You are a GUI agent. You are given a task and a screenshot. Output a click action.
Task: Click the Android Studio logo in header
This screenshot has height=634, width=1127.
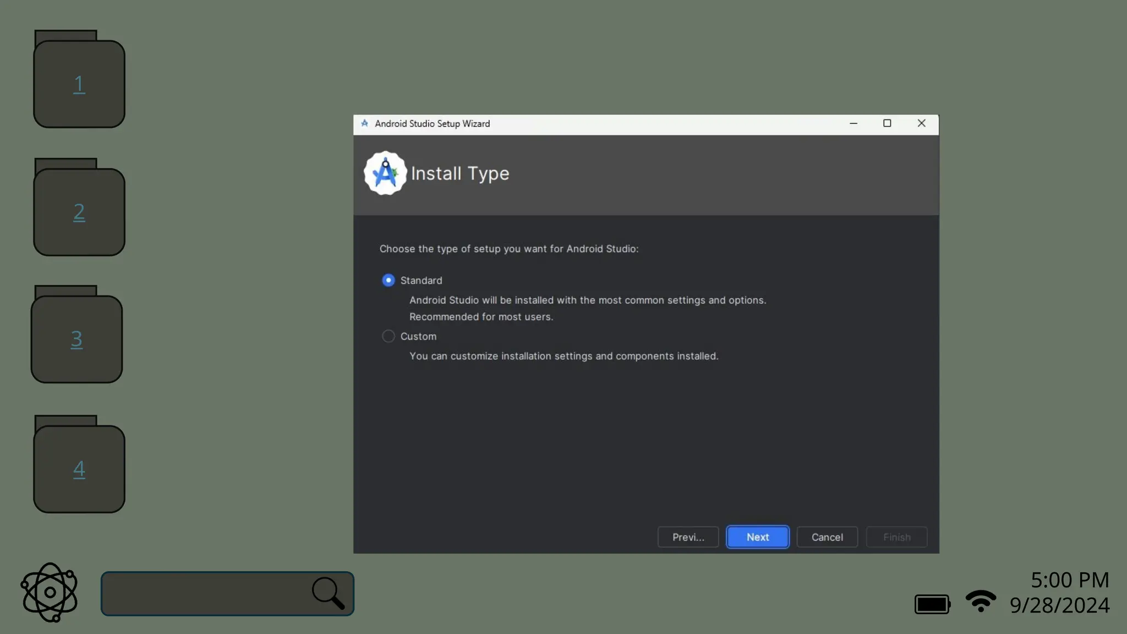[385, 173]
